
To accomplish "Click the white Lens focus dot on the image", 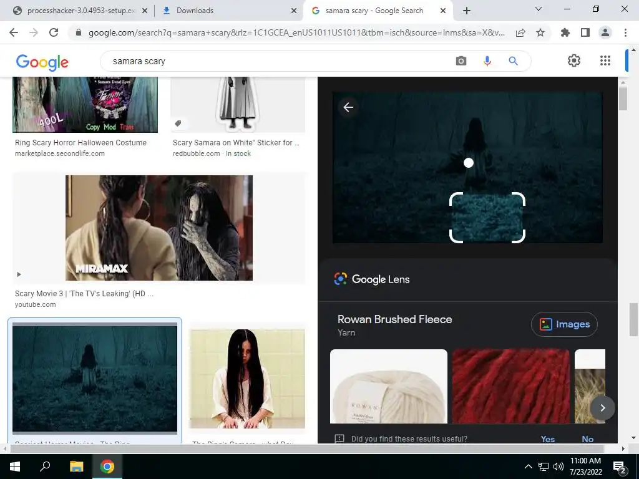I will [469, 163].
